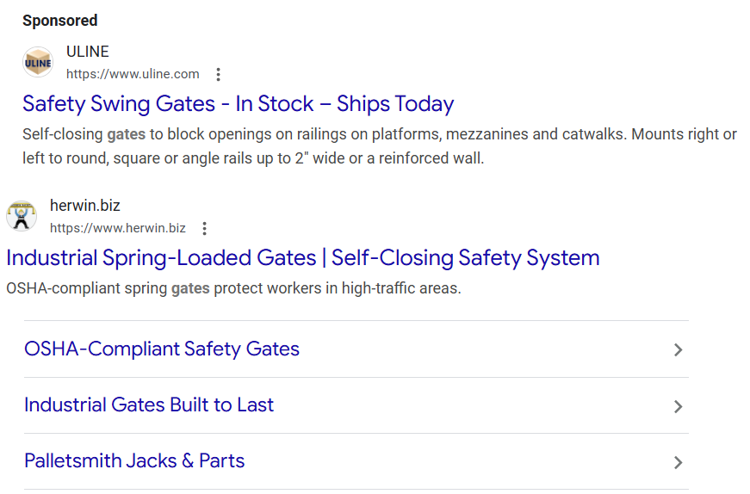Expand chevron on Industrial Gates Built to Last

679,406
